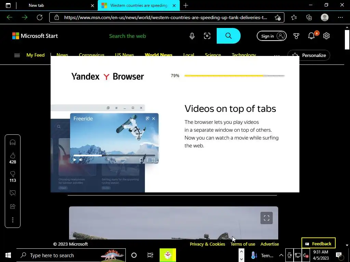Open Edge Settings and more menu
This screenshot has height=262, width=350.
pos(340,17)
